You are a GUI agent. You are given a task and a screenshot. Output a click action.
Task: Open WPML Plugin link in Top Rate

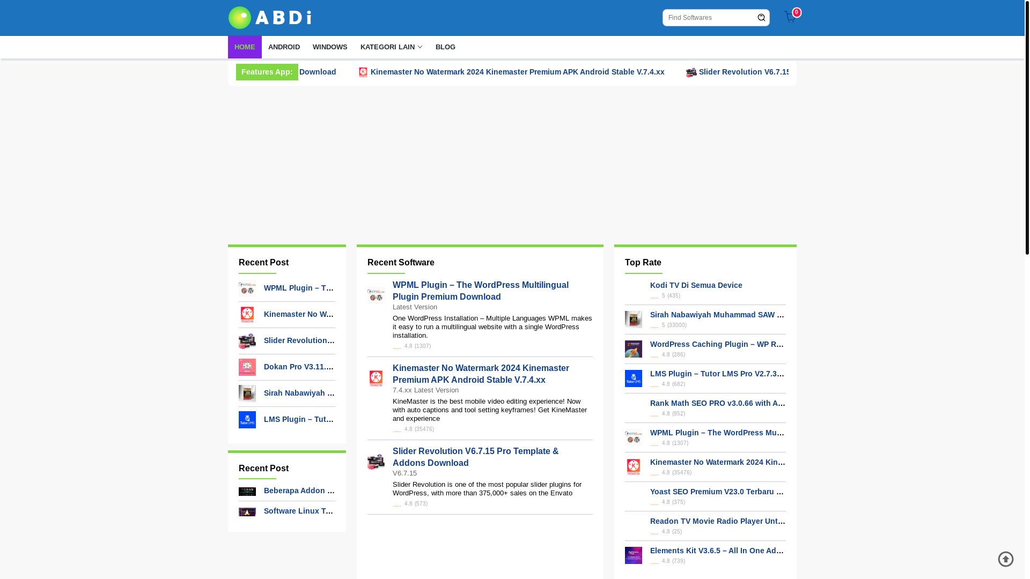pyautogui.click(x=718, y=433)
